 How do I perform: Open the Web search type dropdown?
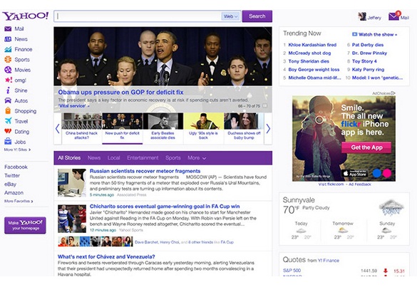(230, 16)
